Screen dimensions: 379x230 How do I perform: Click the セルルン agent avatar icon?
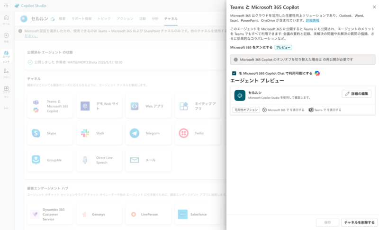24,18
